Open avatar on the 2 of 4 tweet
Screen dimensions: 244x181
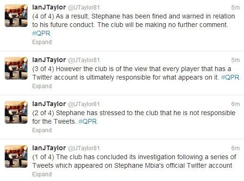tap(16, 112)
